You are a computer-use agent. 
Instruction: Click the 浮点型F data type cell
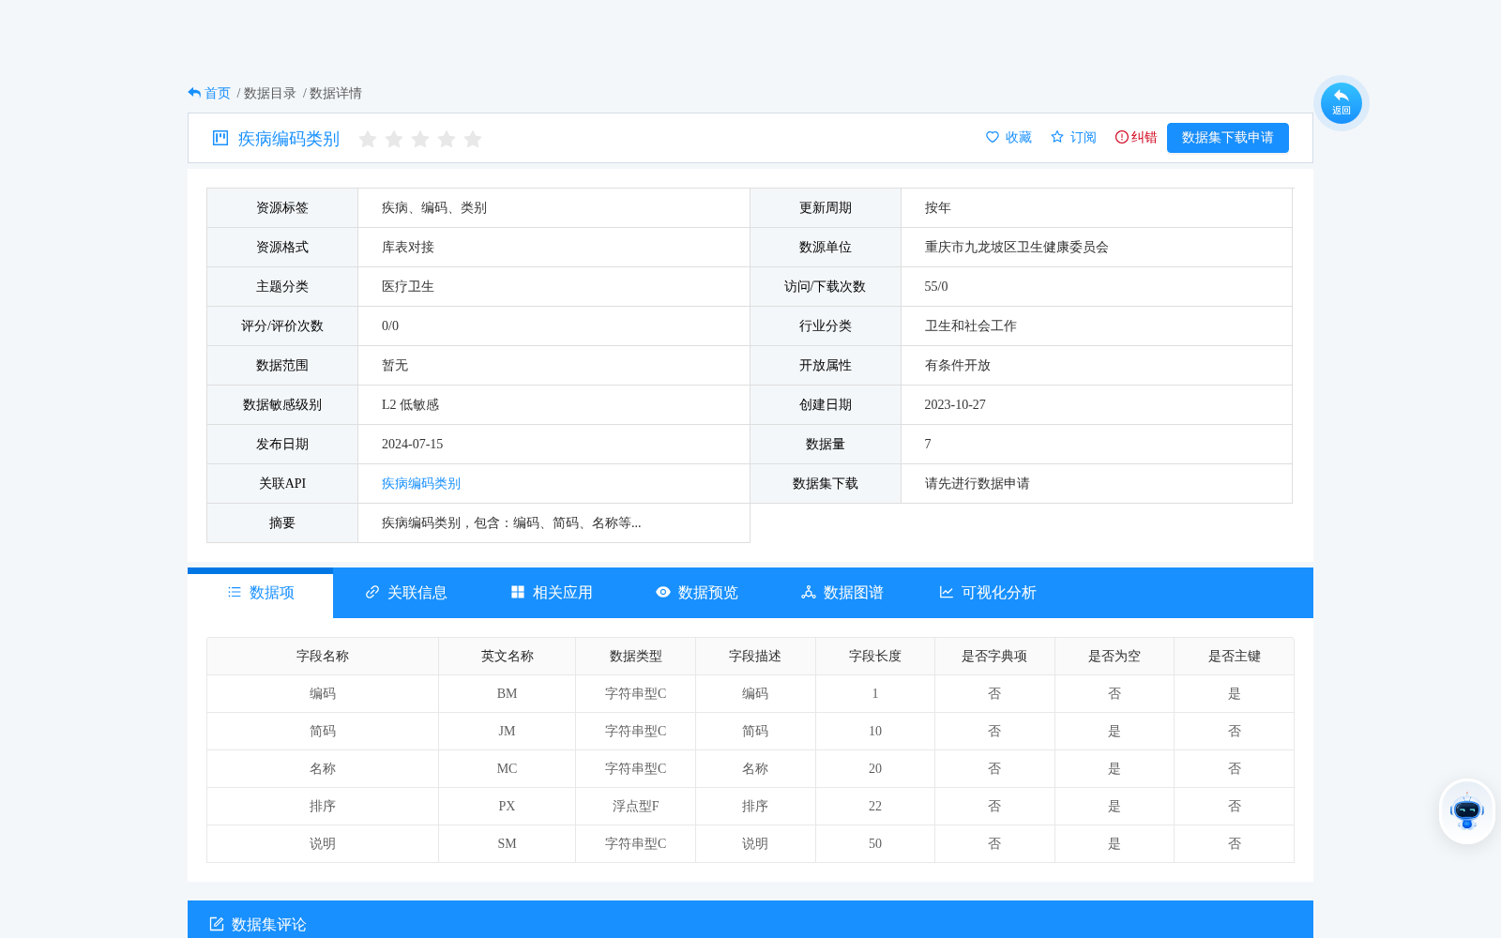point(636,806)
